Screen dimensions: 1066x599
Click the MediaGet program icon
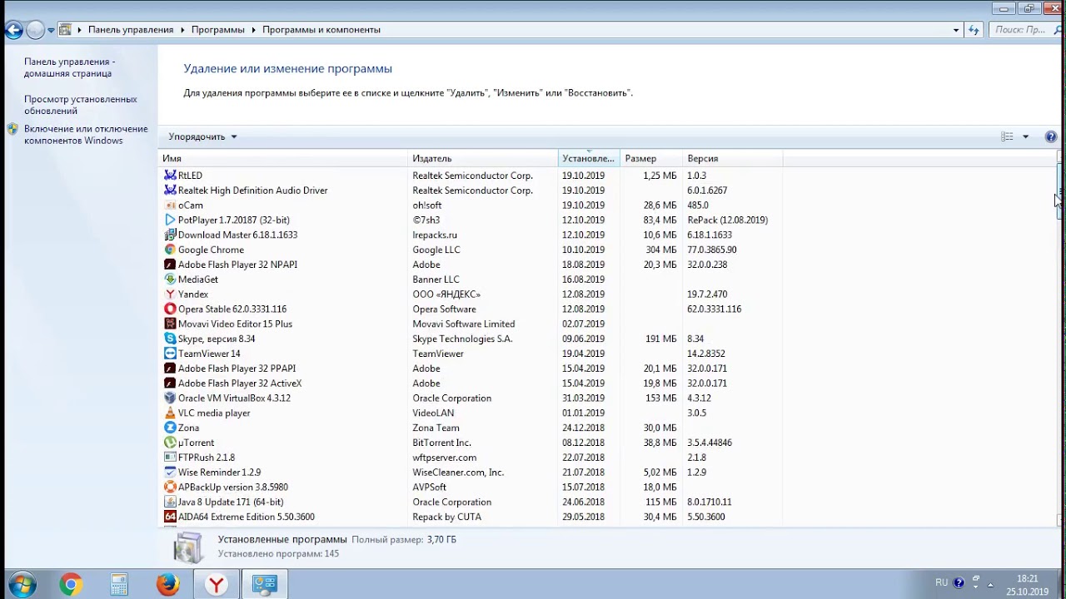pos(170,280)
